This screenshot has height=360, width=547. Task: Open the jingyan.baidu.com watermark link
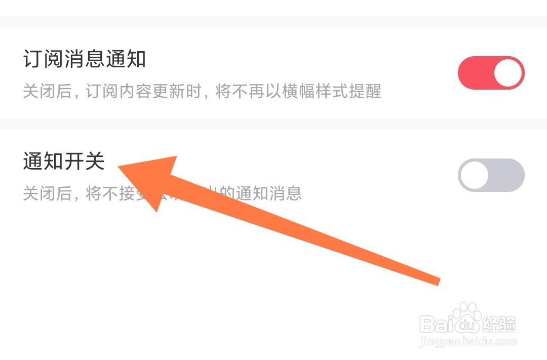pos(468,341)
